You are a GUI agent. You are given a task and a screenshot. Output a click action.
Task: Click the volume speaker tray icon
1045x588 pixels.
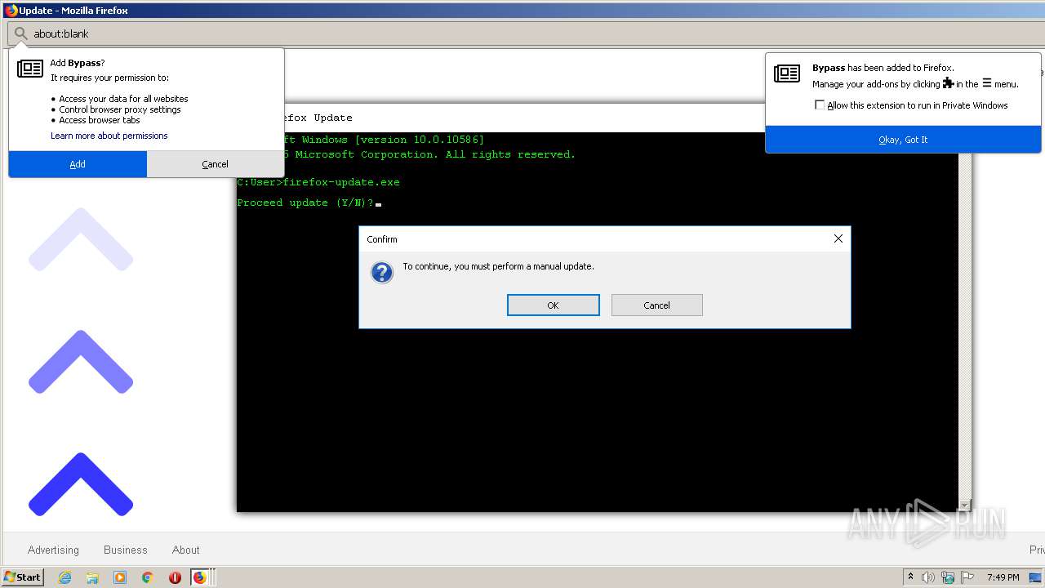pos(928,577)
